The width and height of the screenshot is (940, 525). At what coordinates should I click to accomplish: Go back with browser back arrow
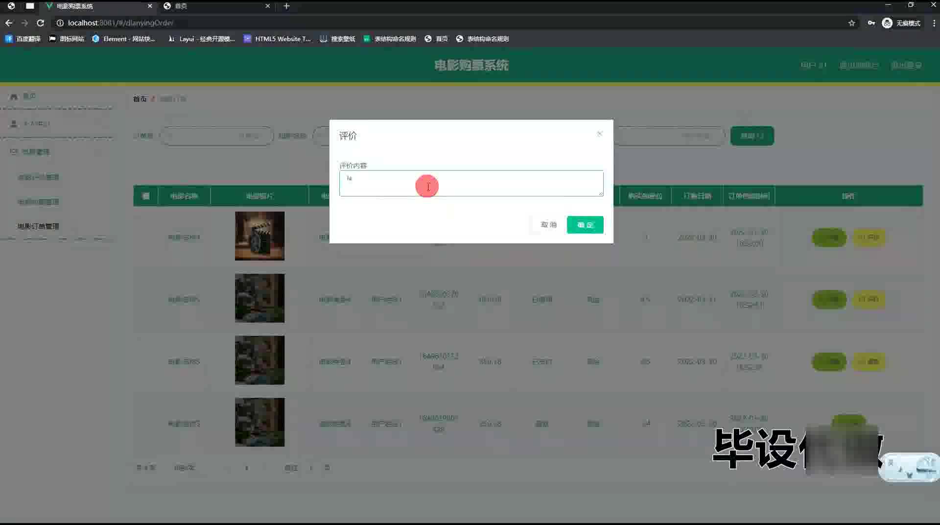click(x=9, y=23)
